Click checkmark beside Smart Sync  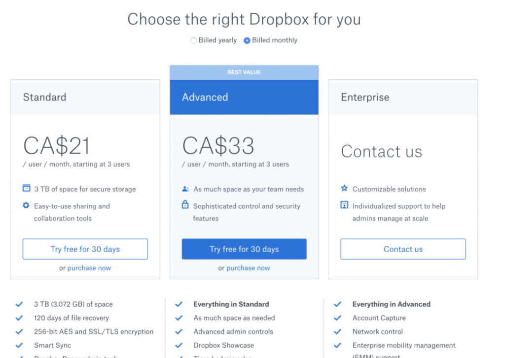click(x=19, y=346)
